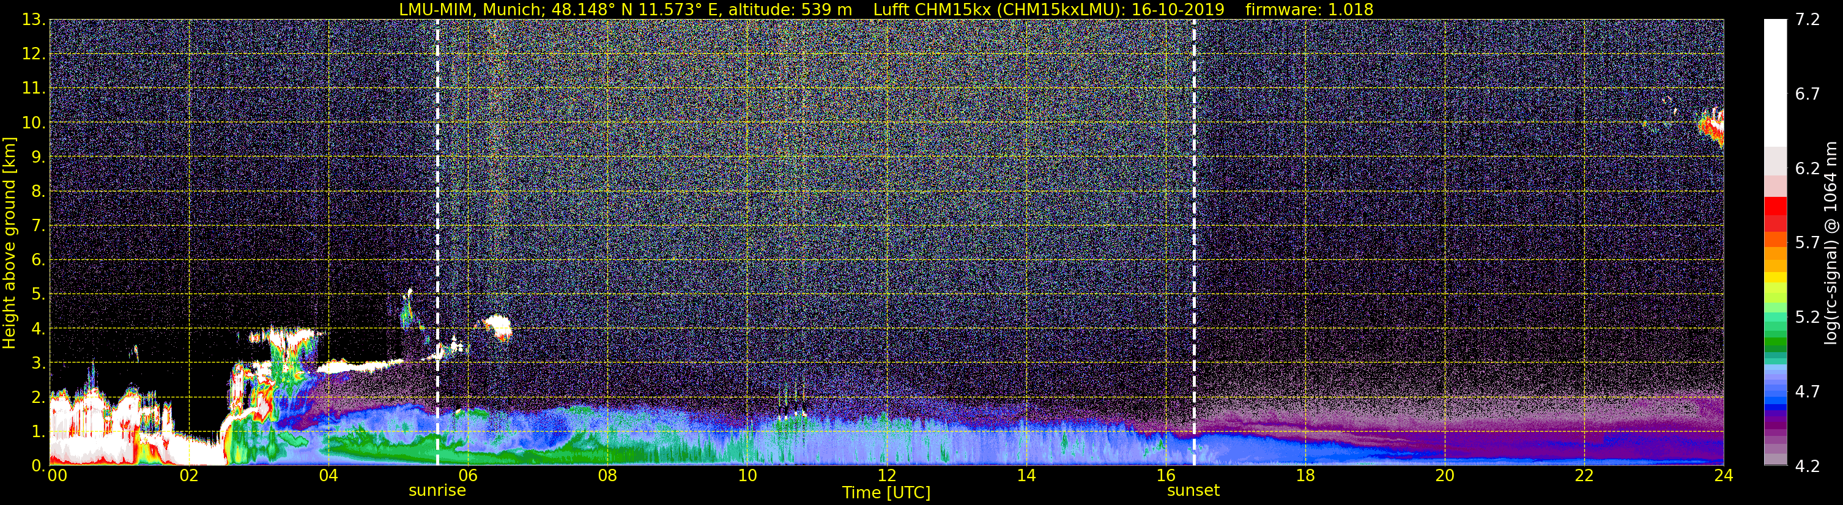Viewport: 1843px width, 505px height.
Task: Click the x-axis tick label '02'
Action: [x=189, y=476]
